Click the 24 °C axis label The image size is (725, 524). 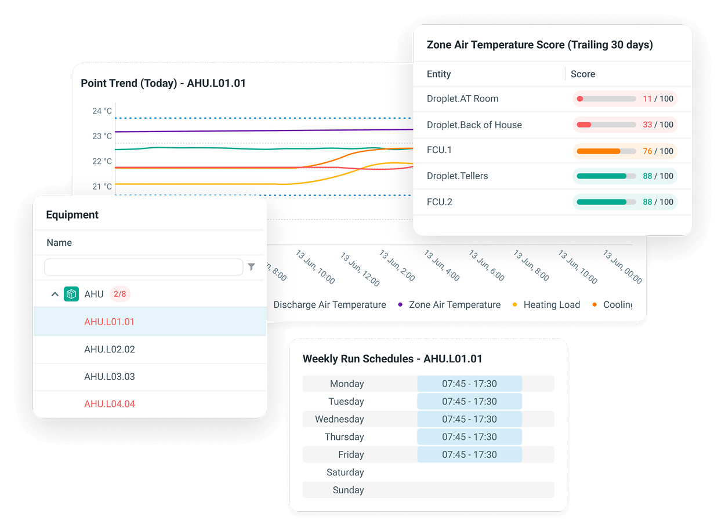tap(102, 111)
